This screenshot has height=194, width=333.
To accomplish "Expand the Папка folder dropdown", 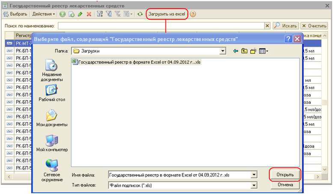I will pos(223,51).
